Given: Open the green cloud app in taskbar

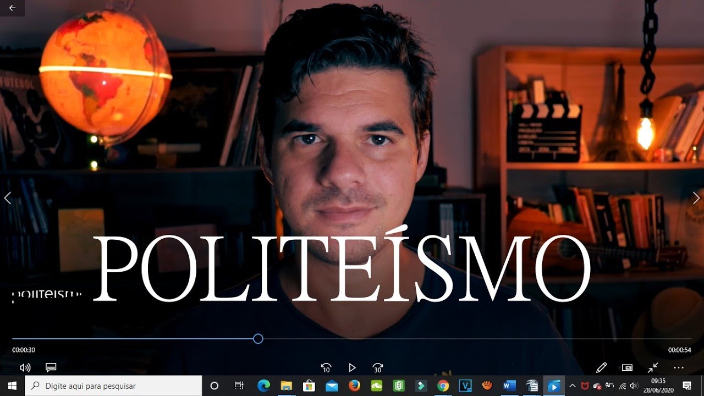Looking at the screenshot, I should click(x=377, y=386).
